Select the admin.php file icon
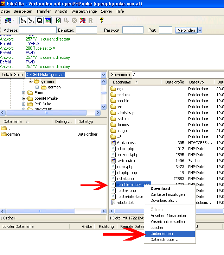Viewport: 224px width, 255px height. pyautogui.click(x=113, y=149)
